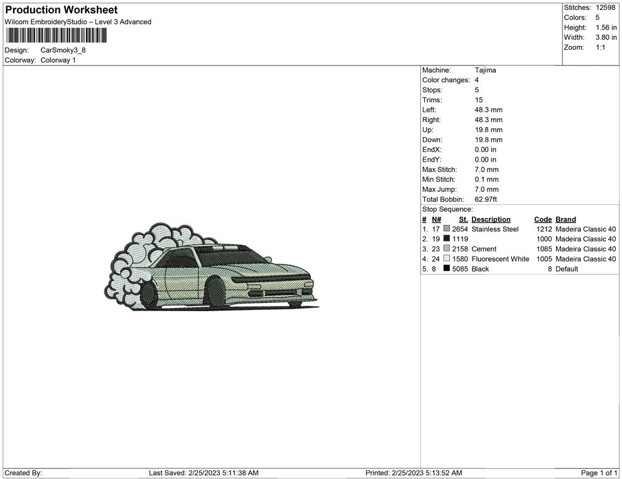
Task: Click the 'Wilcom EmbroideryStudio – Level 3 Advanced' text
Action: [x=78, y=22]
